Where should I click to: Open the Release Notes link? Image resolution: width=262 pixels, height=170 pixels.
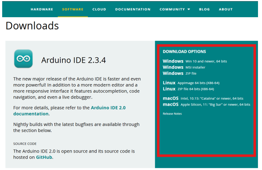click(x=172, y=114)
